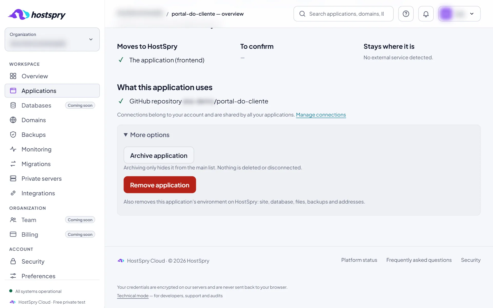Click the search magnifier icon
Screen dimensions: 493x308
click(302, 14)
